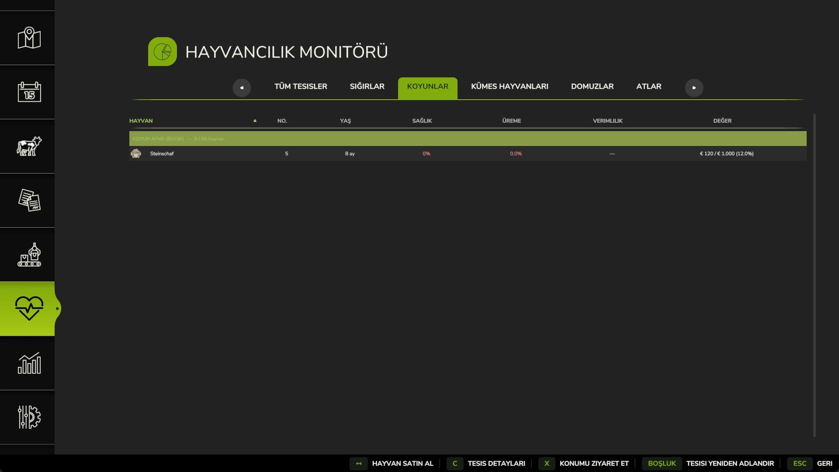
Task: Click the vertical scrollbar on the list
Action: 814,275
